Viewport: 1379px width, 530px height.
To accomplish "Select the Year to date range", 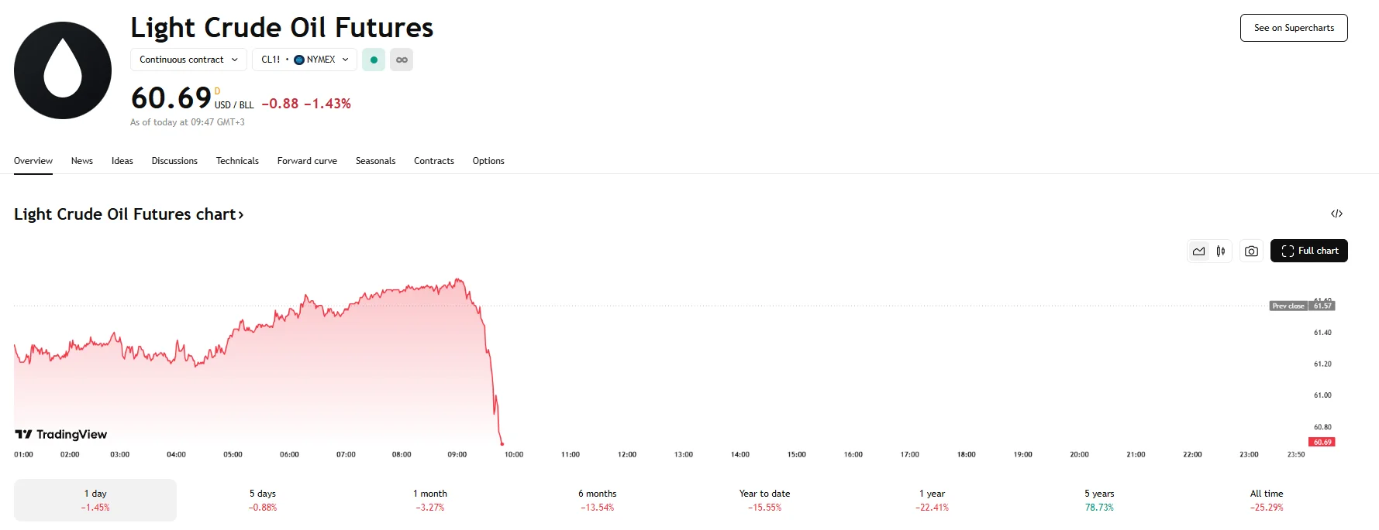I will point(764,500).
